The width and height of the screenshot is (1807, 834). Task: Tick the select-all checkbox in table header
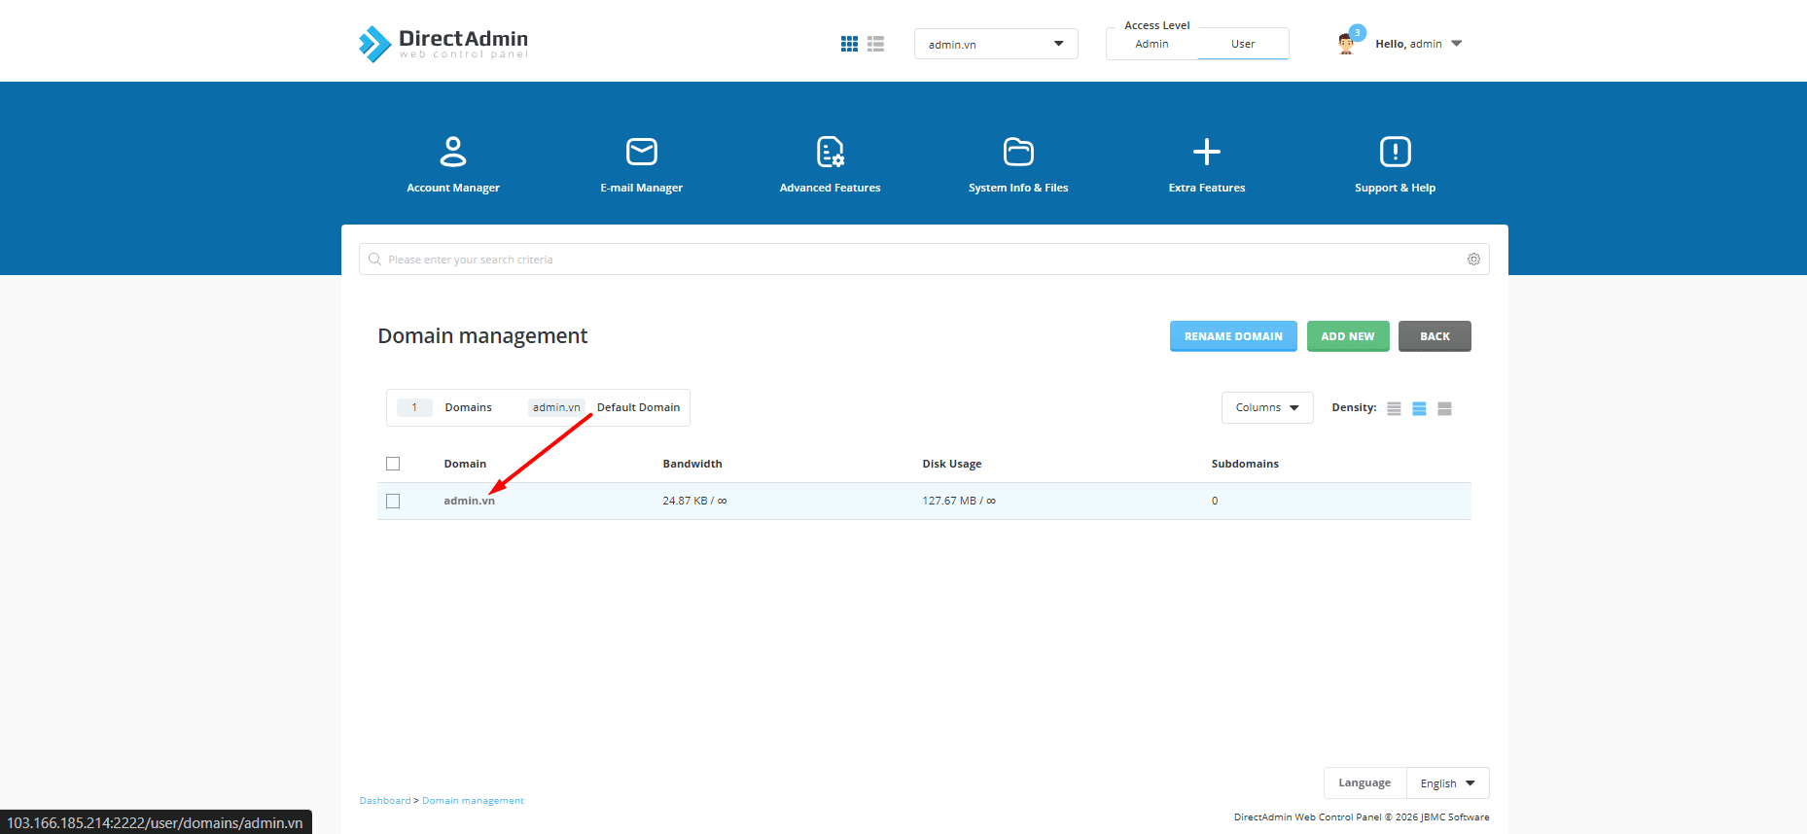[393, 464]
